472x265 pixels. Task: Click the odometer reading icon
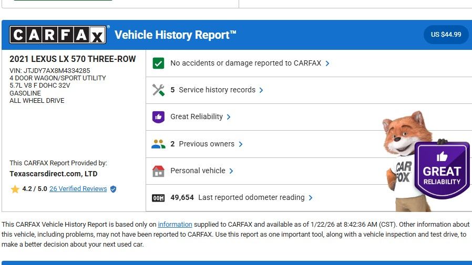(x=158, y=198)
